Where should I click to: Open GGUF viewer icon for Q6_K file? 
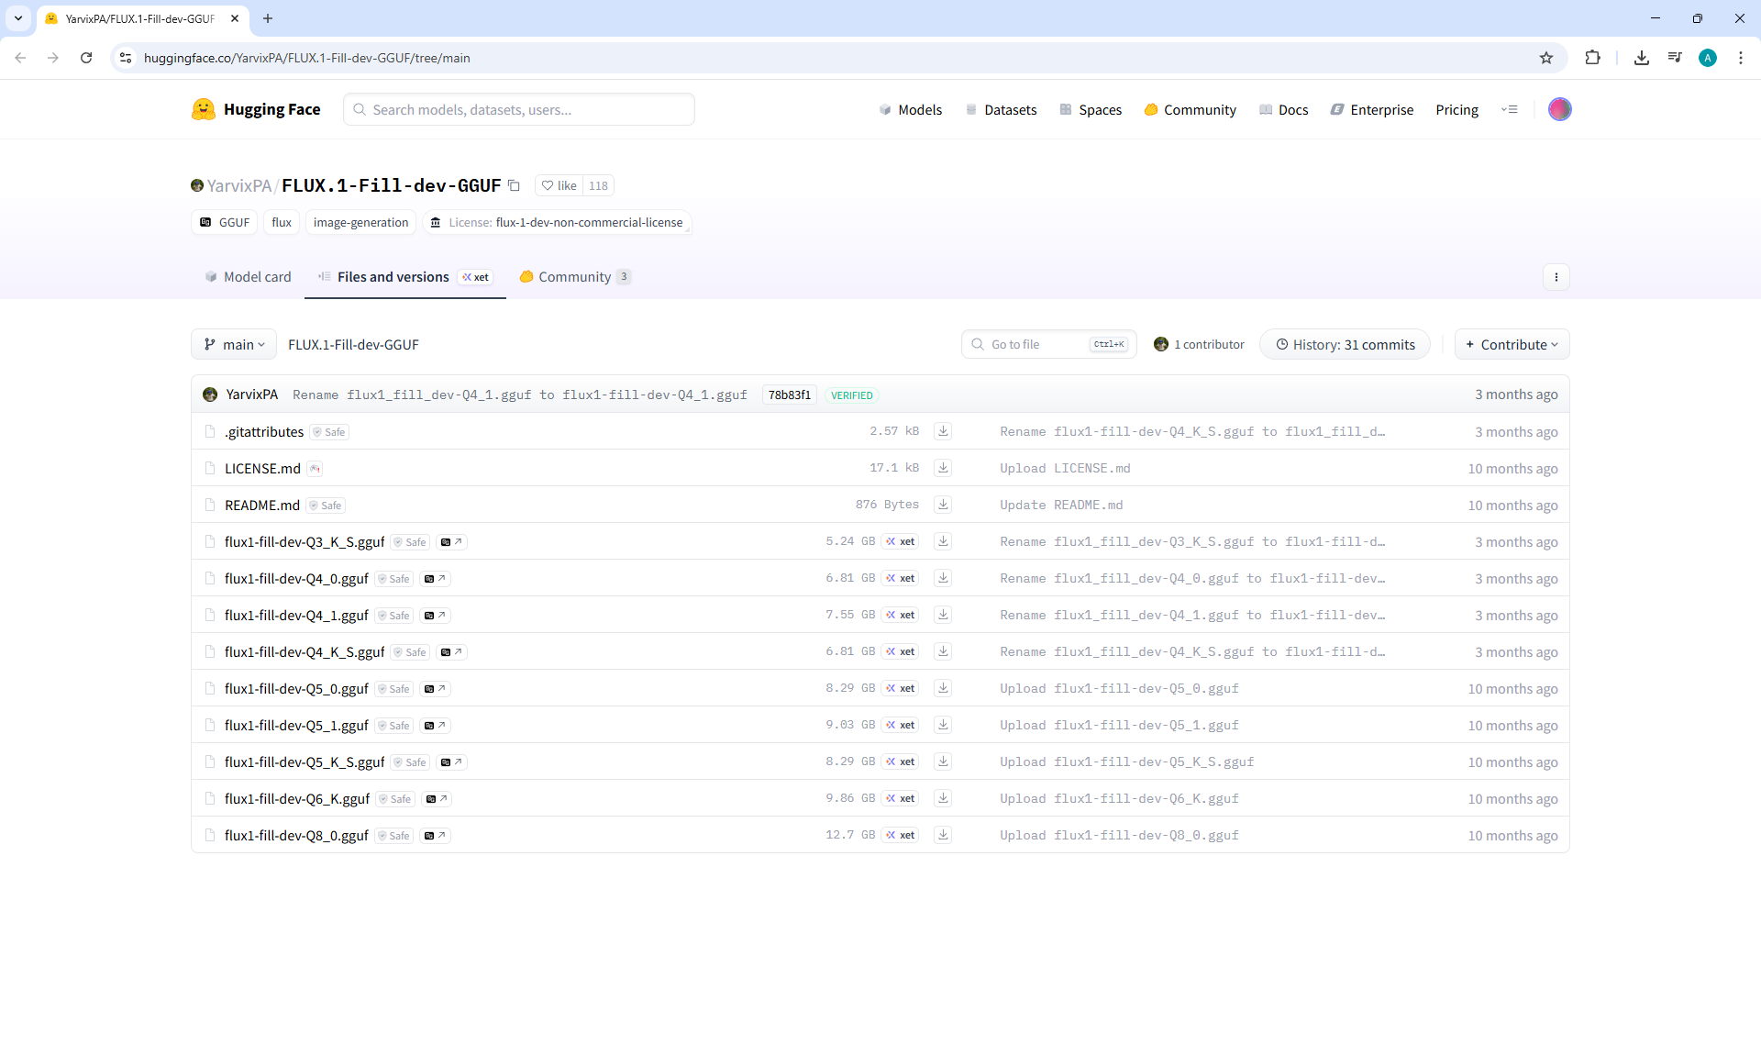pos(436,799)
